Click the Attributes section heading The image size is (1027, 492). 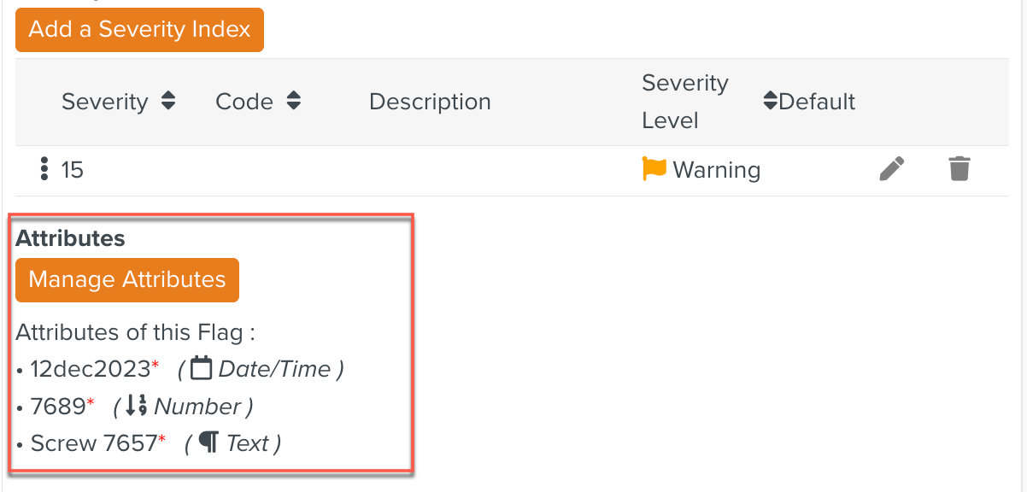tap(70, 238)
